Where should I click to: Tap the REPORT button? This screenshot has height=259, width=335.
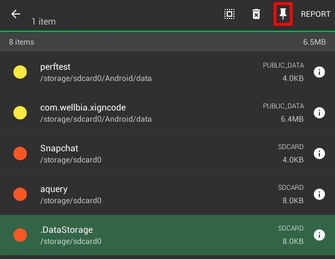(315, 14)
